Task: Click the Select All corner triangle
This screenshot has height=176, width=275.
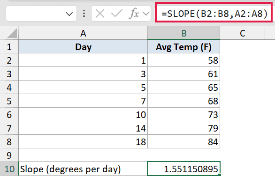Action: tap(12, 33)
